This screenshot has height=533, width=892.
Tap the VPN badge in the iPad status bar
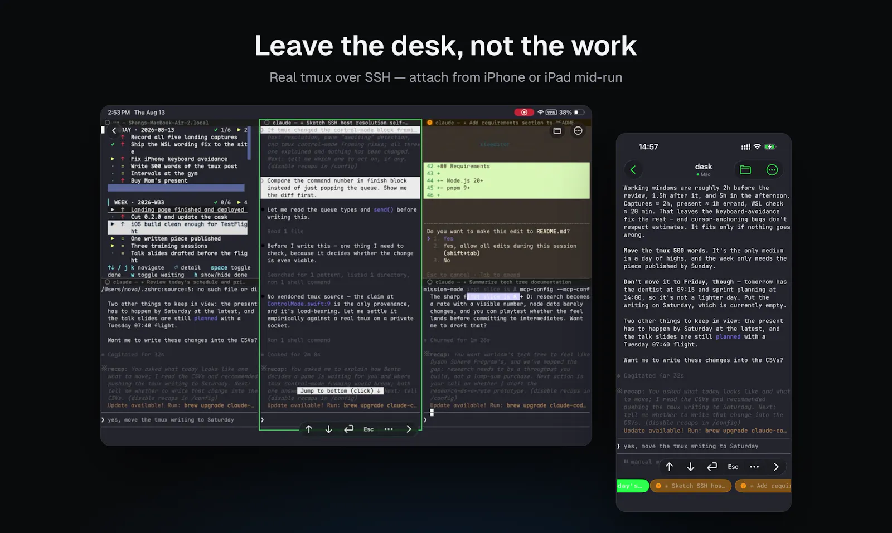(551, 112)
